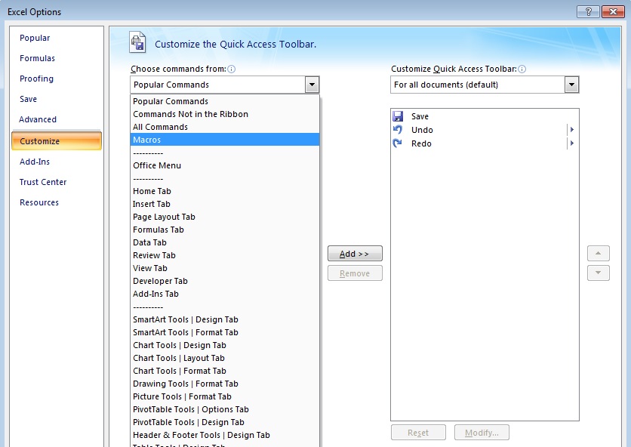This screenshot has height=447, width=631.
Task: Select Commands Not in the Ribbon option
Action: (225, 114)
